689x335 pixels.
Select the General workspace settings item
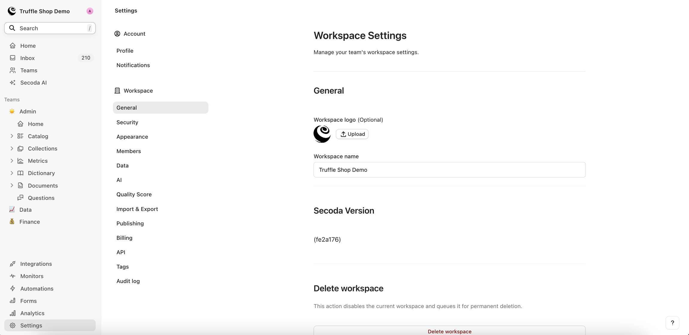161,108
